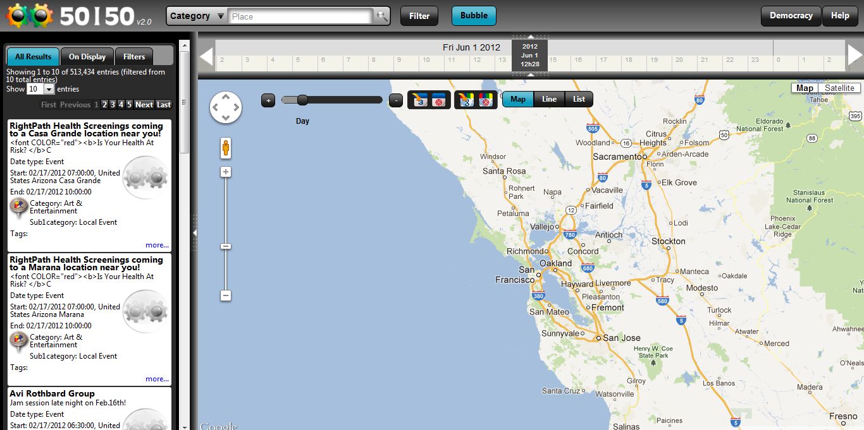
Task: Open the Filters tab
Action: 134,57
